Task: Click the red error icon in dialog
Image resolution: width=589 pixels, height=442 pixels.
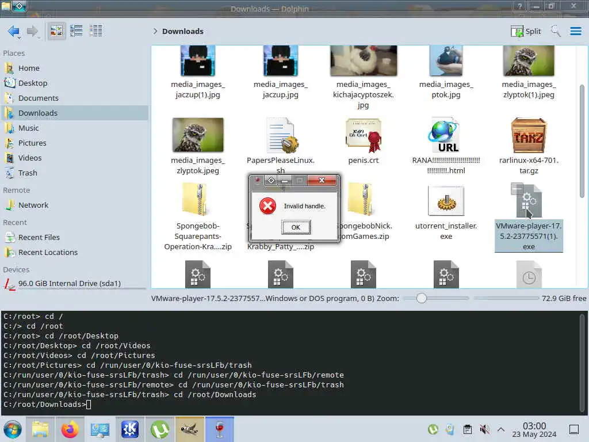Action: click(267, 206)
